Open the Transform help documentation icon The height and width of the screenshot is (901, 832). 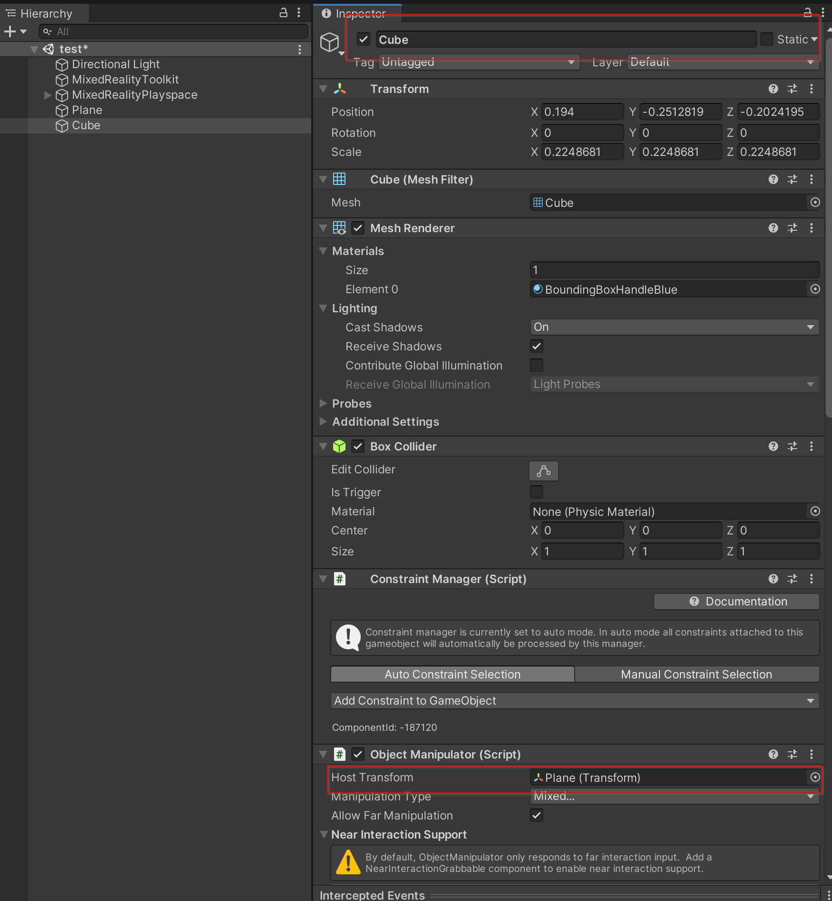click(773, 89)
